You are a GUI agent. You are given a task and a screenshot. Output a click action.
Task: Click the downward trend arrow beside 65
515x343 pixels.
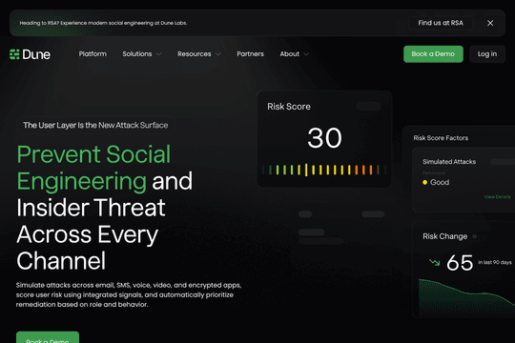(x=434, y=262)
